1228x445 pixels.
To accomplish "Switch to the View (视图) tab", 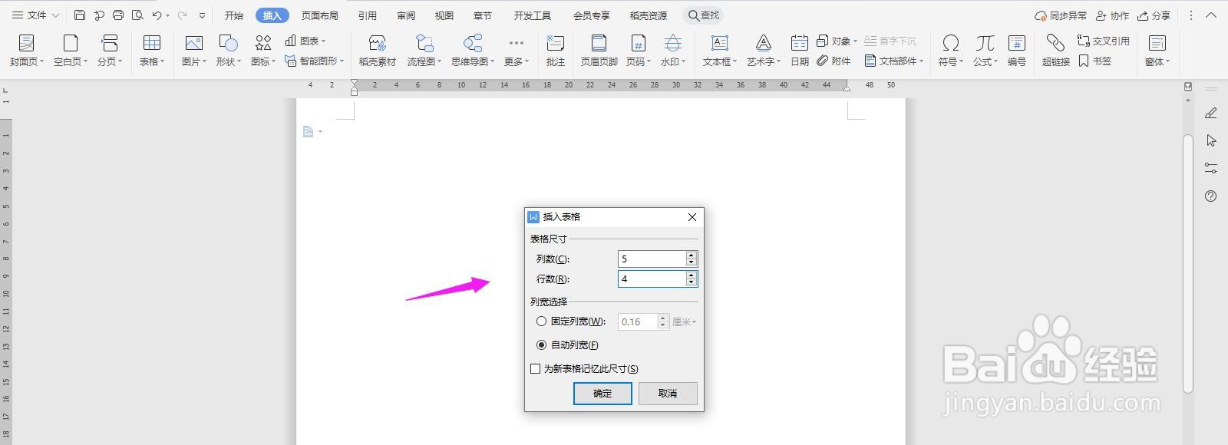I will click(x=444, y=15).
